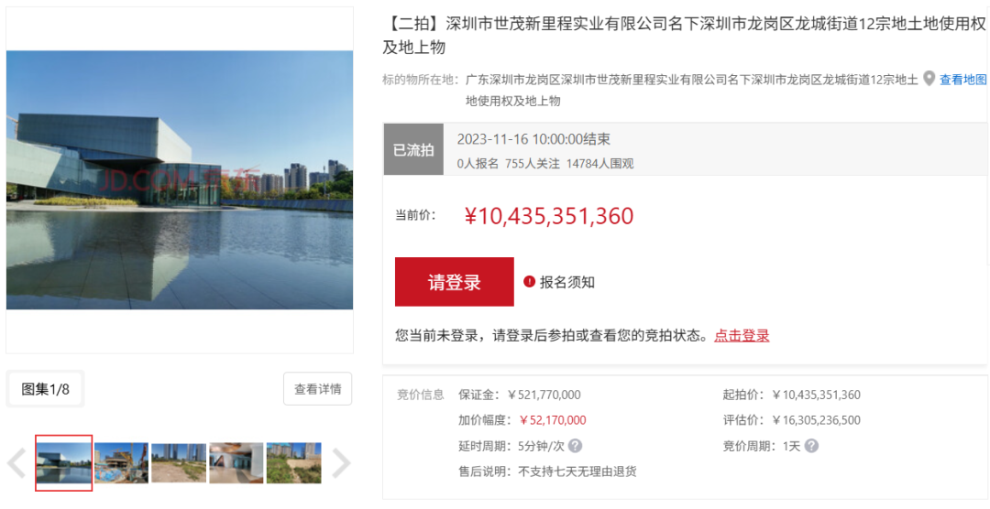Click the main building photo
The height and width of the screenshot is (509, 990).
pos(180,179)
